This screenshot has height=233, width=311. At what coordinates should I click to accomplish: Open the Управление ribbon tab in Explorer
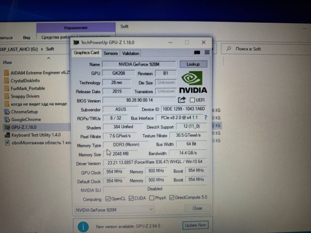tap(76, 28)
